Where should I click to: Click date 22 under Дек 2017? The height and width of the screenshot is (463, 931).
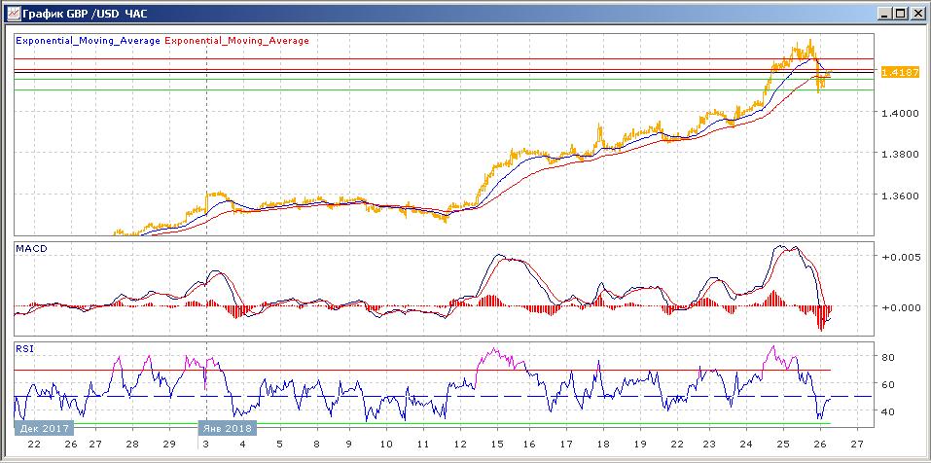34,444
